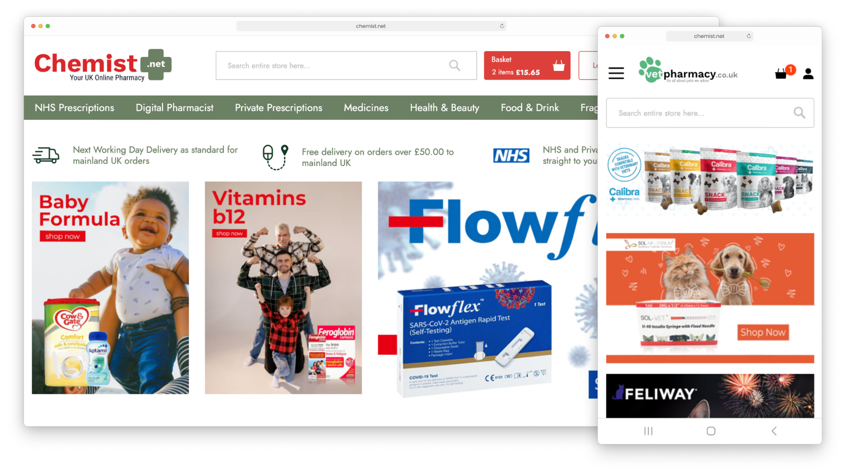Select the Health & Beauty menu tab

445,108
